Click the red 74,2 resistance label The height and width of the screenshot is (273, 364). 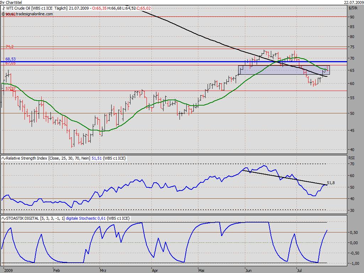click(x=10, y=47)
